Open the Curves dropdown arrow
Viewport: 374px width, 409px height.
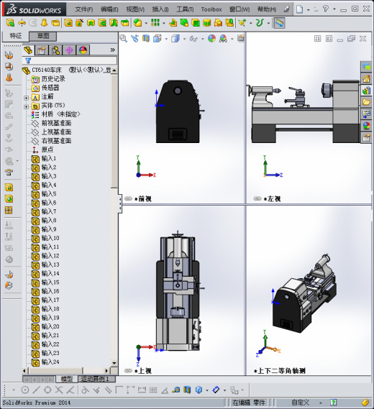coord(268,23)
